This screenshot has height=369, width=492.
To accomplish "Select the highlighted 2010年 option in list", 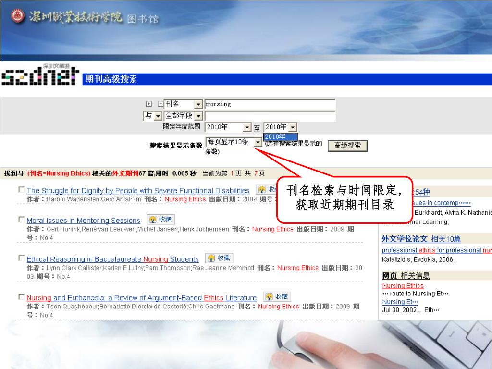I will [x=281, y=137].
